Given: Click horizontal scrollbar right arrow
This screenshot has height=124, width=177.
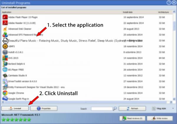Looking at the screenshot, I should (x=171, y=102).
